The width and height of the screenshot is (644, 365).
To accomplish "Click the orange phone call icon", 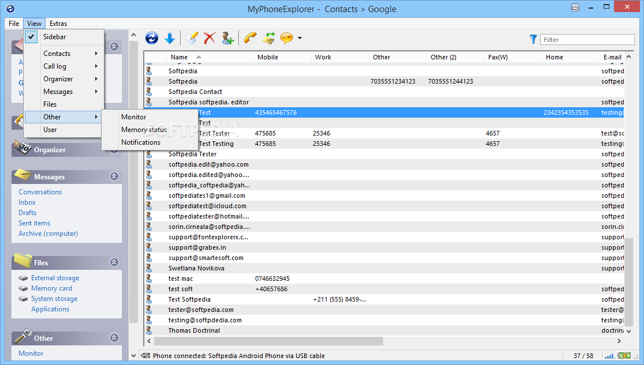I will [x=250, y=38].
